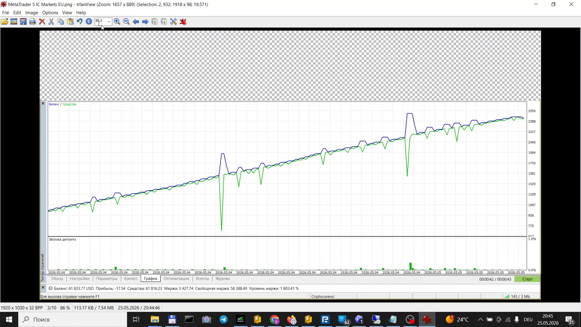This screenshot has width=581, height=327.
Task: Click the Настройки tab in the pictured tester
Action: click(80, 279)
